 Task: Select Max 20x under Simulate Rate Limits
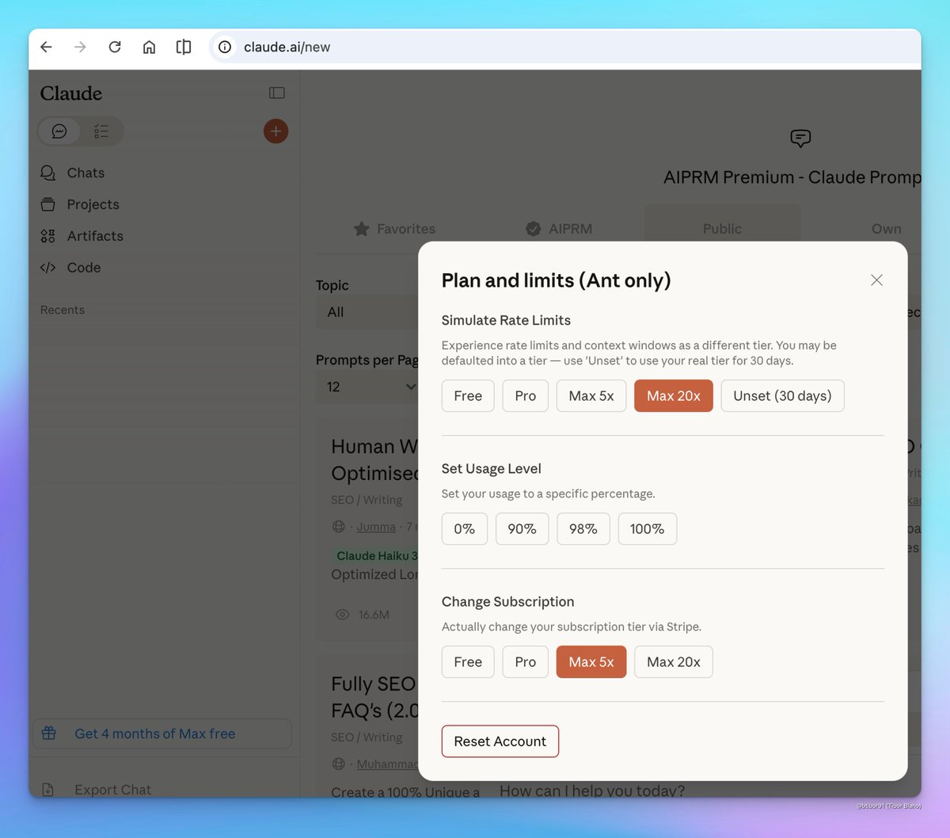tap(674, 396)
